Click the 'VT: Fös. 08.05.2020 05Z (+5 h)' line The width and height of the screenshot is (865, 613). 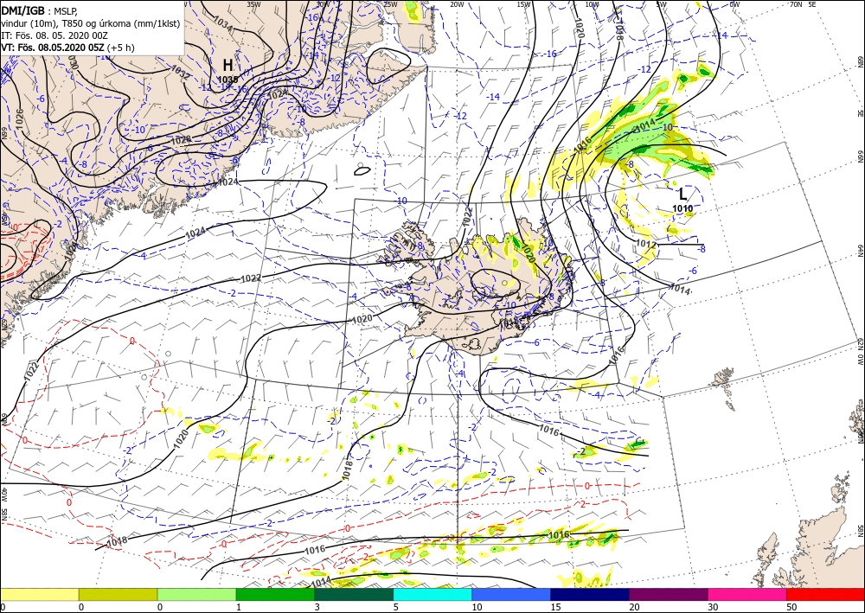coord(67,48)
